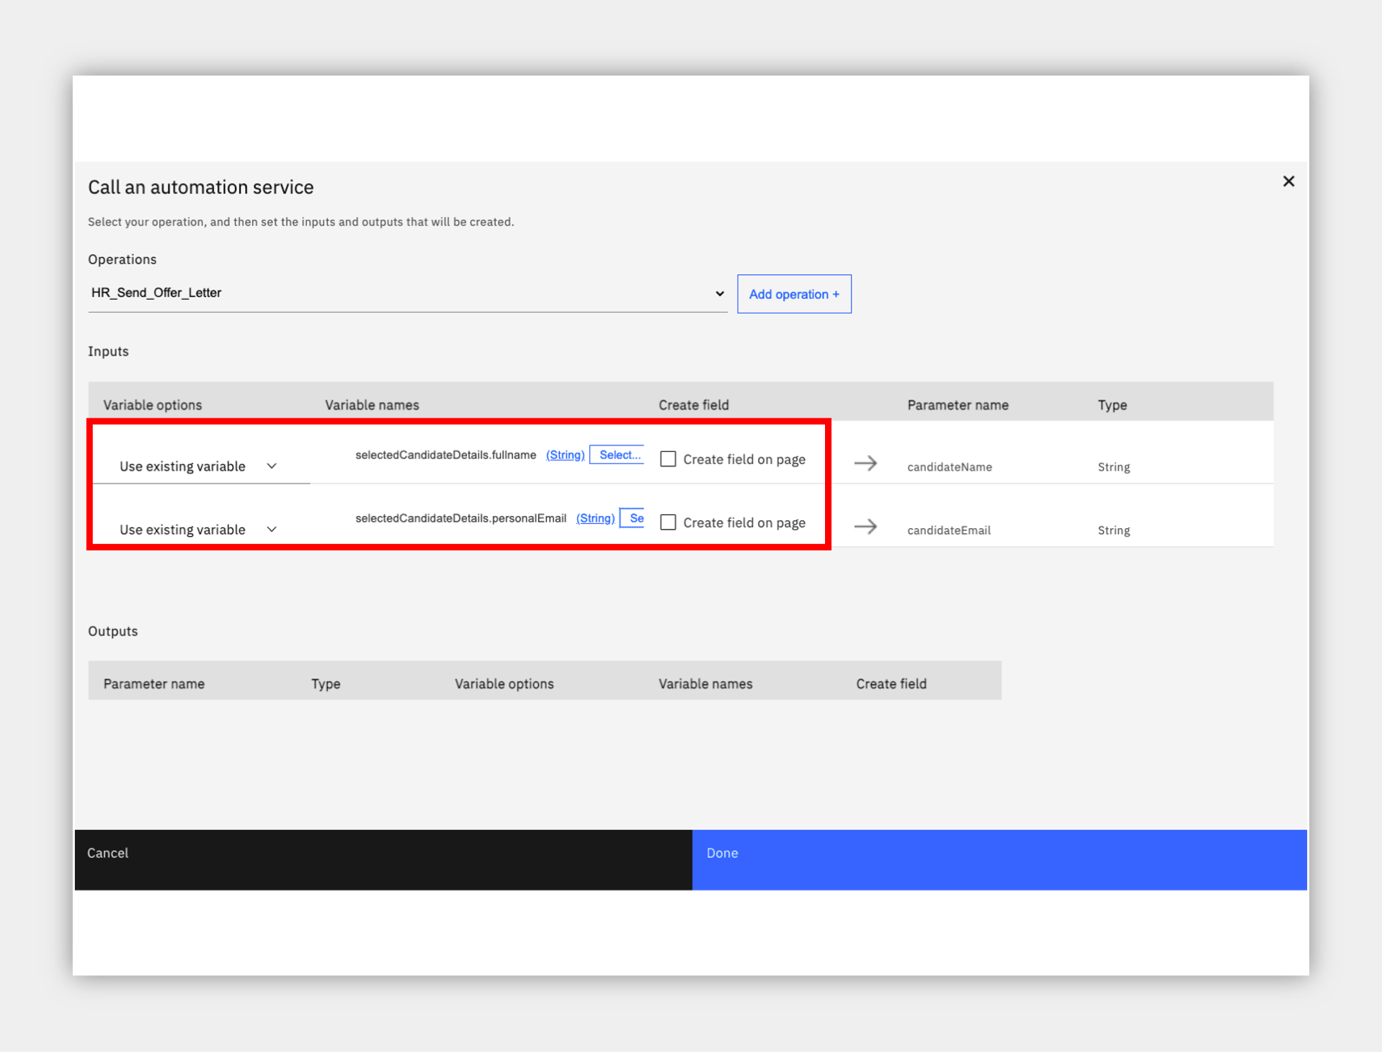Click selectedCandidateDetails.personalEmail variable name
Screen dimensions: 1382x1052
pyautogui.click(x=460, y=518)
